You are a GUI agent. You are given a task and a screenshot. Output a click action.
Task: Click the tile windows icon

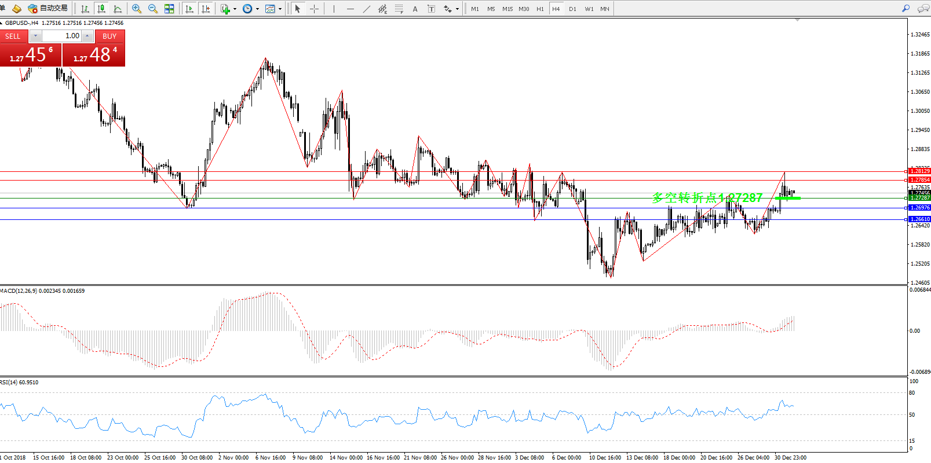click(169, 9)
